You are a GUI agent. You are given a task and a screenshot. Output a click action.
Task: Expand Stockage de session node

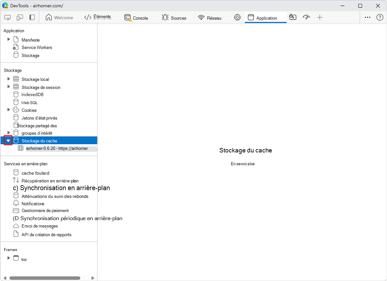point(9,87)
